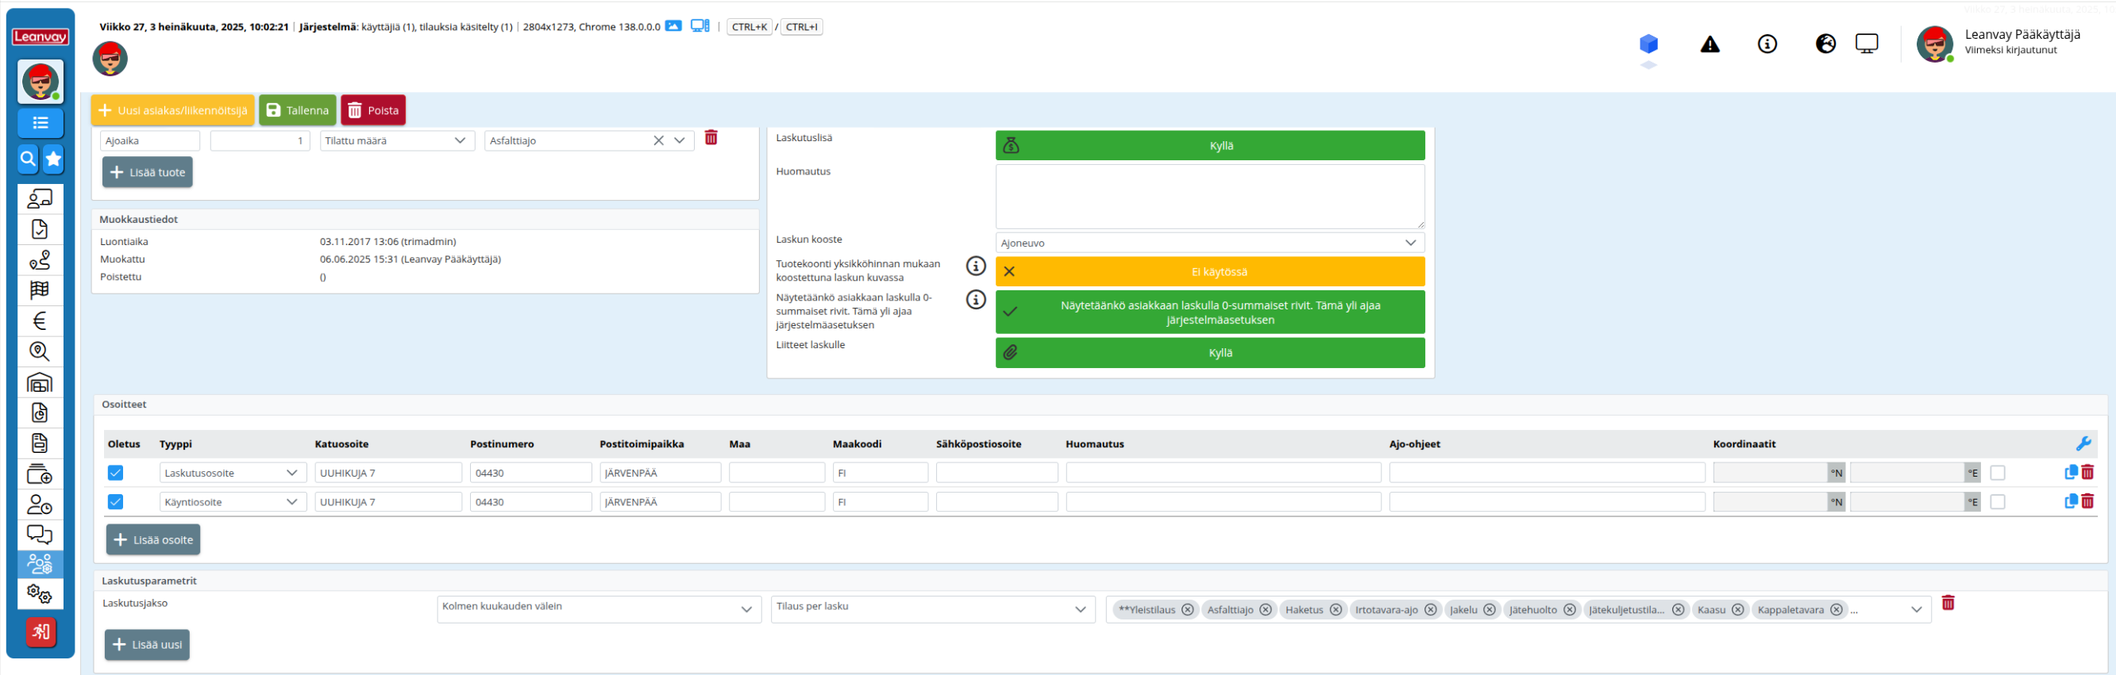Open favorites star in sidebar
The image size is (2116, 675).
53,159
